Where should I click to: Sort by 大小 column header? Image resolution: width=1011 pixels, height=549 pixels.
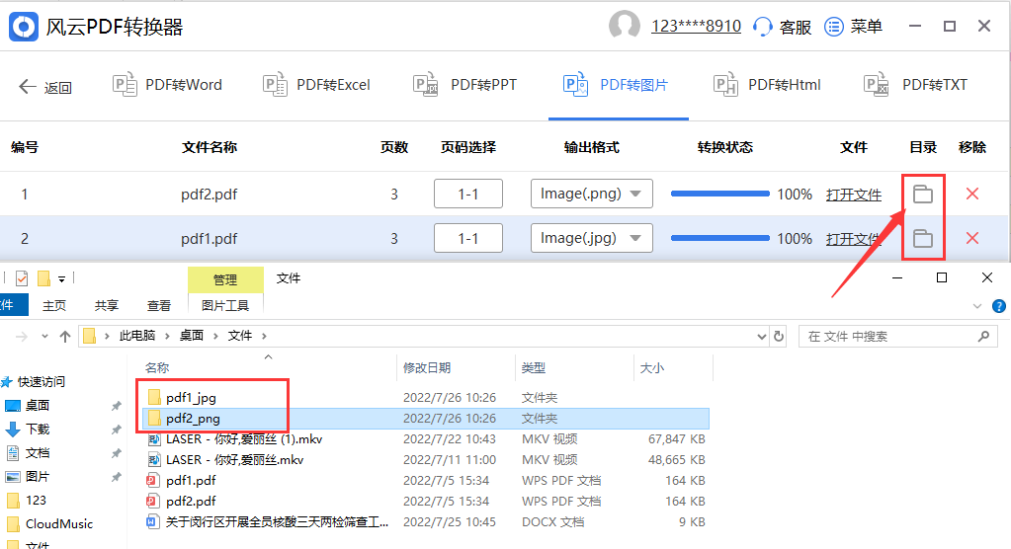pyautogui.click(x=651, y=368)
